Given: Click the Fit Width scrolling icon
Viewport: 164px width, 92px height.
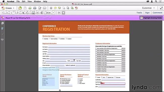Looking at the screenshot, I should (59, 13).
